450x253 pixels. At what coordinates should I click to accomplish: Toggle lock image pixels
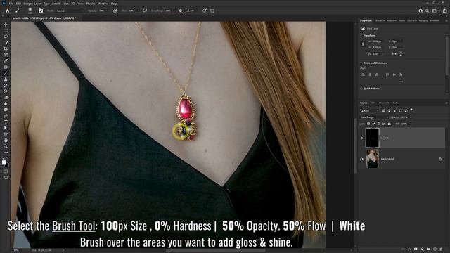[x=373, y=124]
